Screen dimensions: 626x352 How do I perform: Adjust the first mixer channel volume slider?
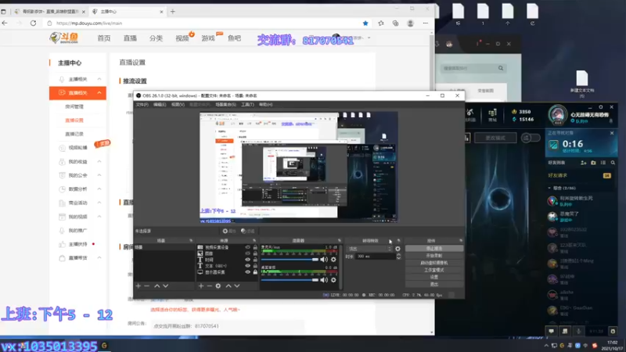[x=290, y=260]
